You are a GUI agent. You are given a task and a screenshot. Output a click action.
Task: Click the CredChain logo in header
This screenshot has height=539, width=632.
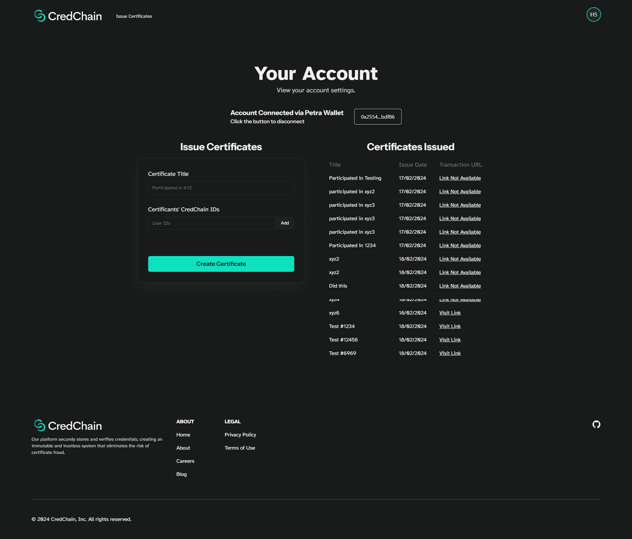click(x=68, y=16)
